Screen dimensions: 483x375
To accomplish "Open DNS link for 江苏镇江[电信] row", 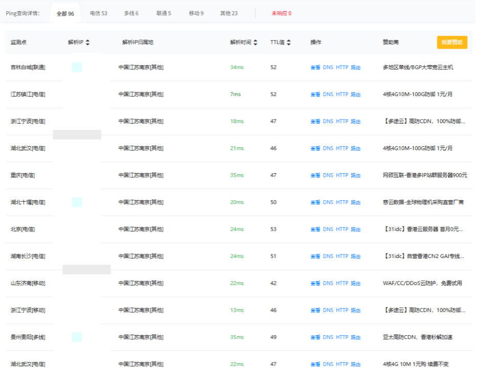I will (328, 95).
